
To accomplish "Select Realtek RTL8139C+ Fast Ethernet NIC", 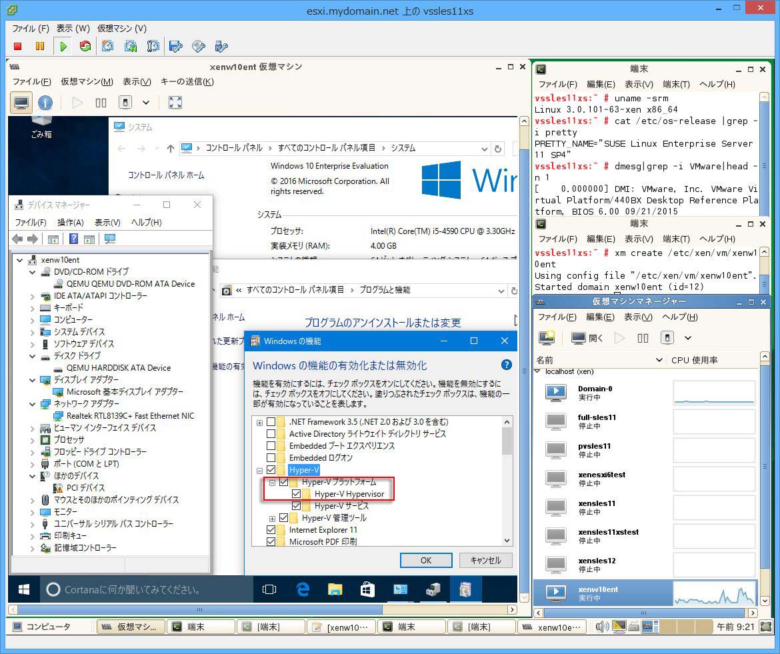I will pyautogui.click(x=130, y=416).
